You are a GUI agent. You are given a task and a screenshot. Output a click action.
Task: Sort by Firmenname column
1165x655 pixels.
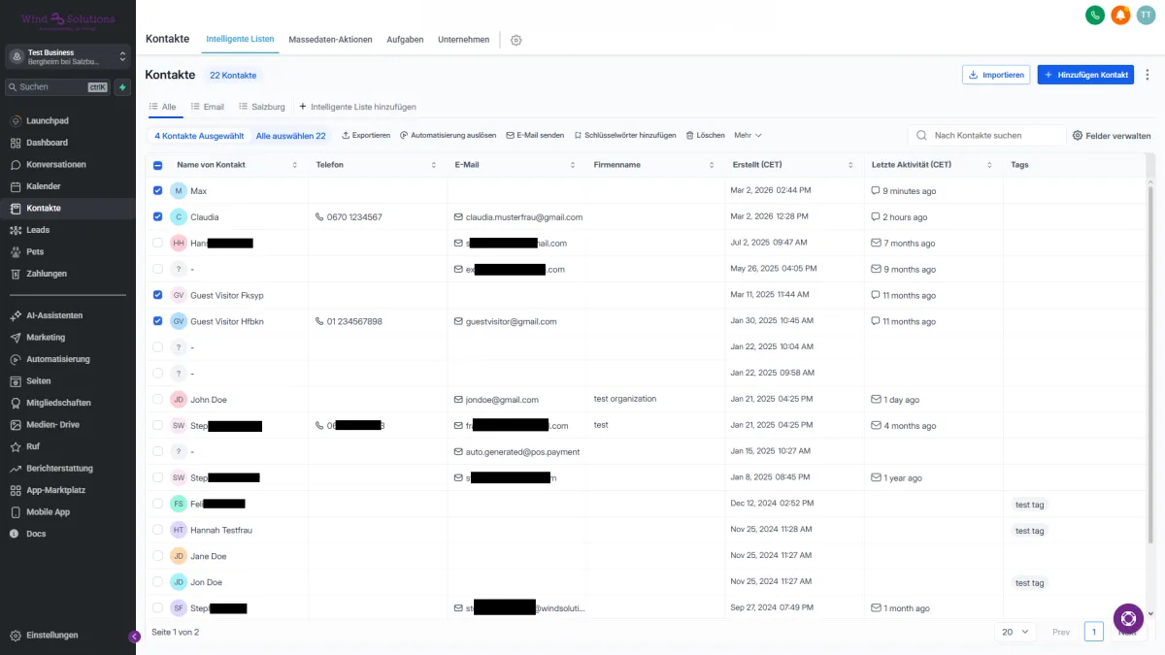[x=712, y=165]
